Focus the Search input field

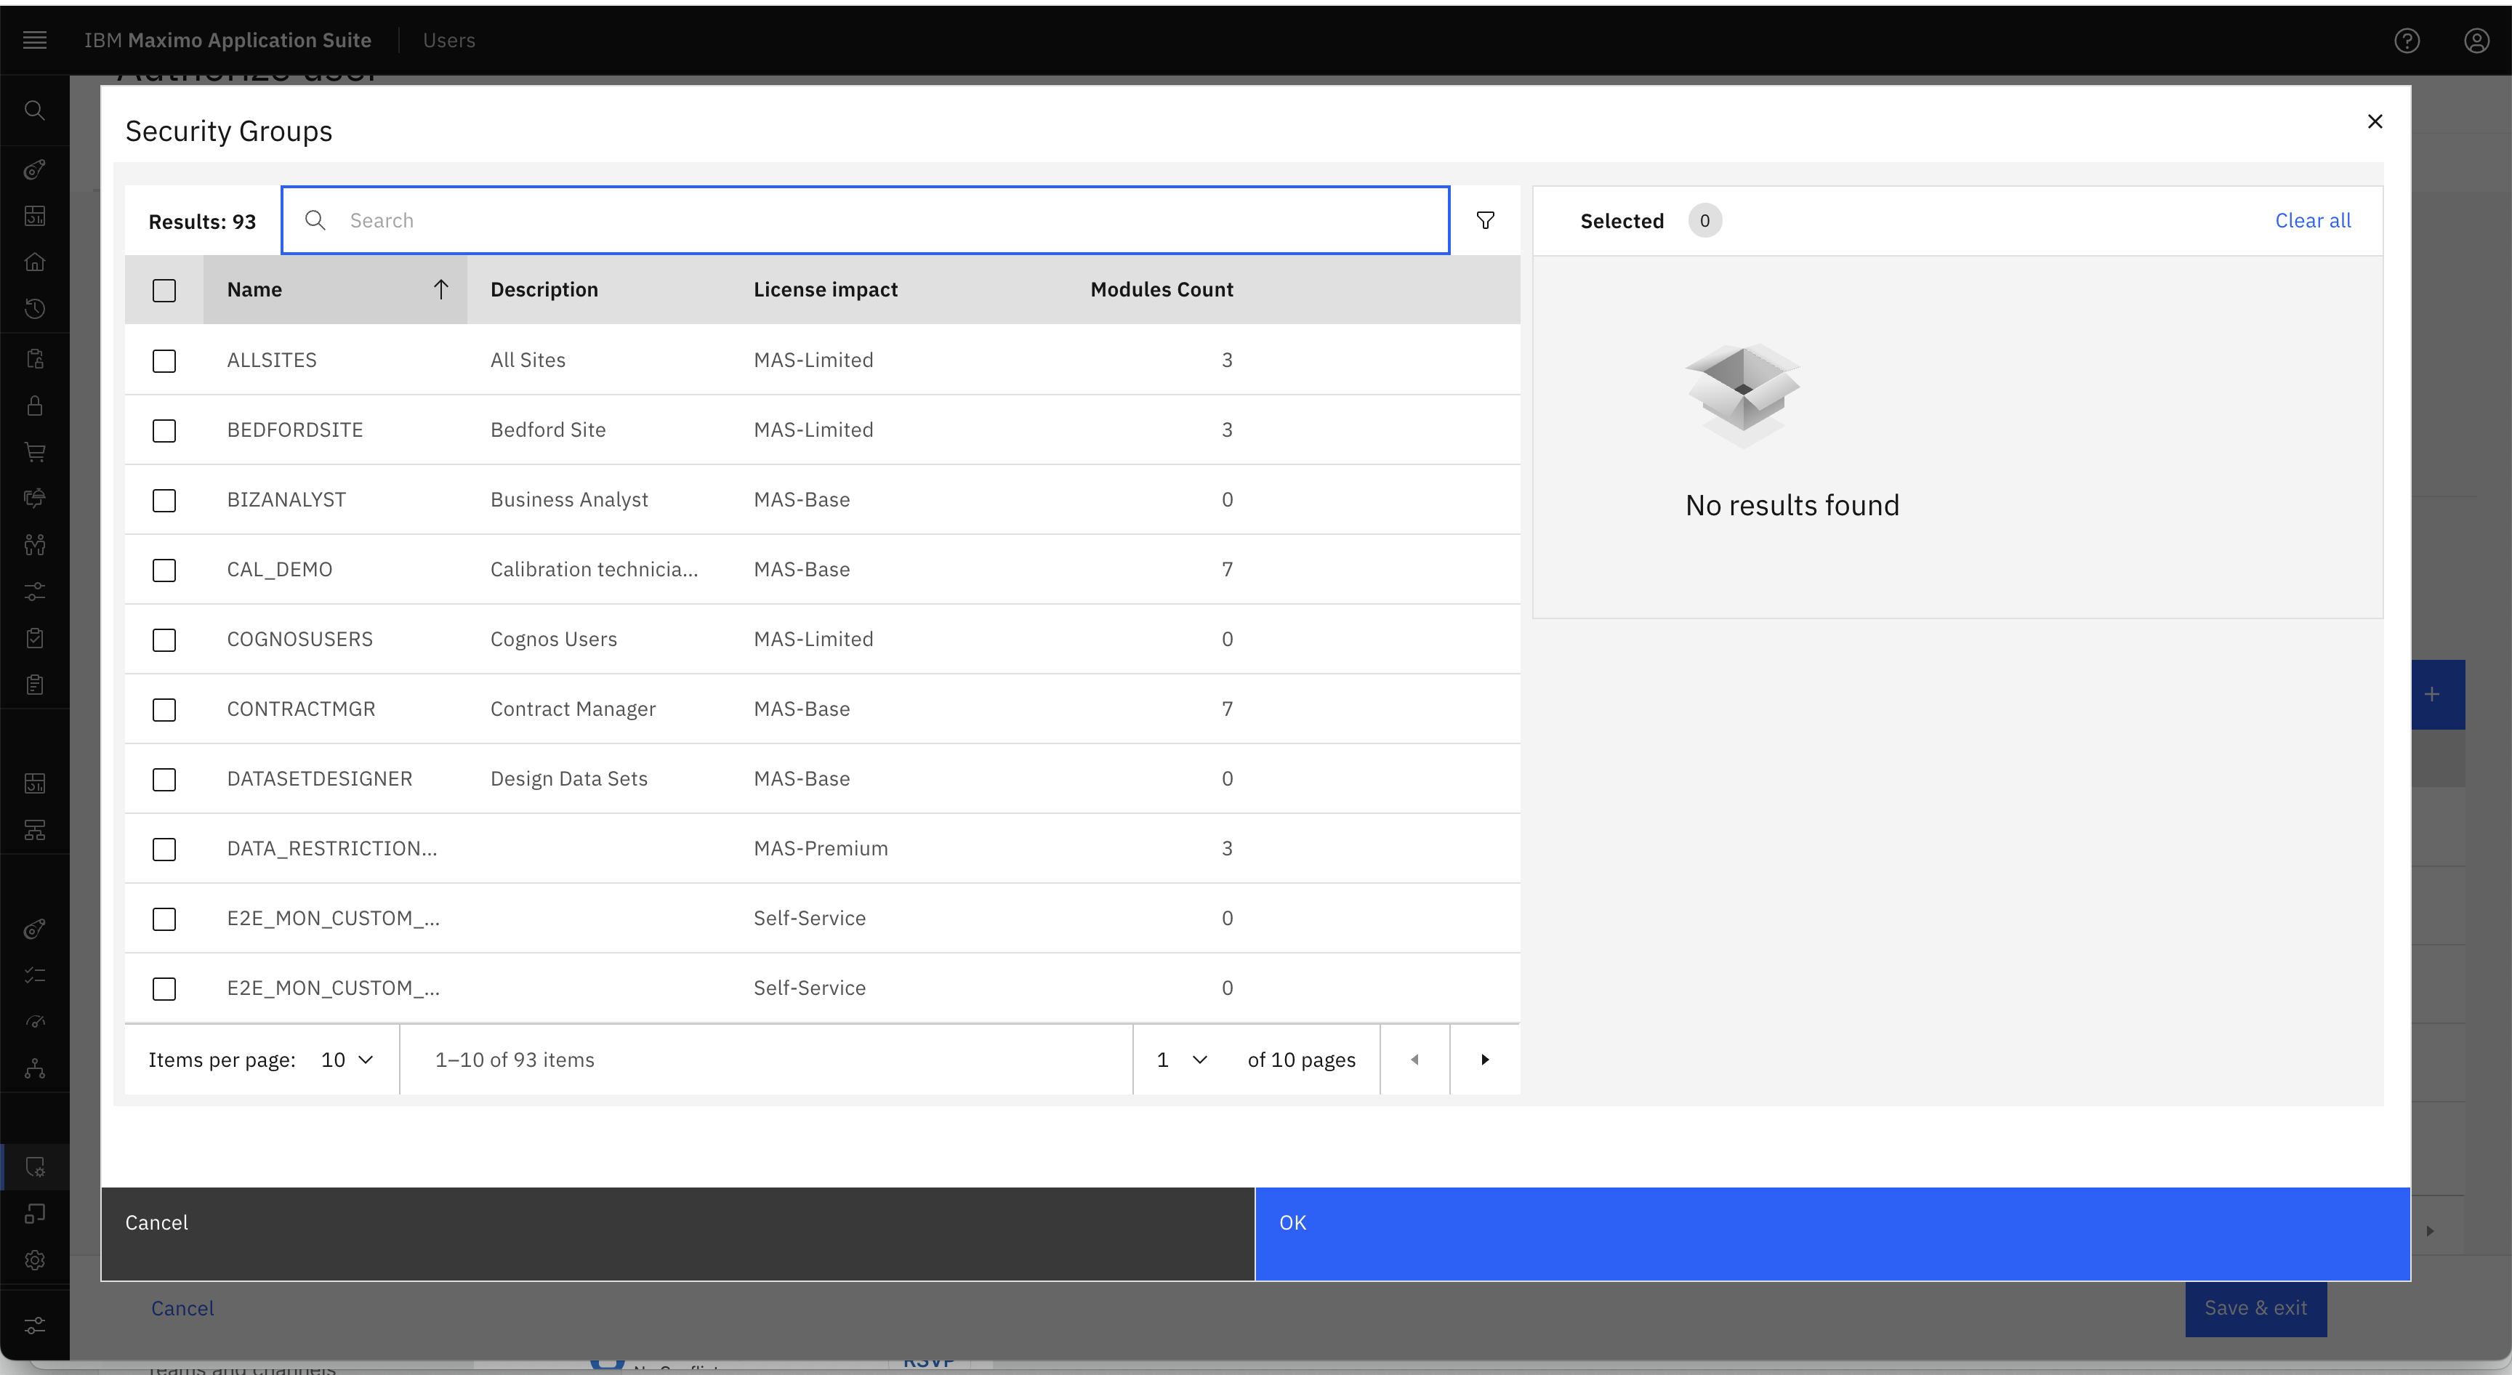point(865,220)
